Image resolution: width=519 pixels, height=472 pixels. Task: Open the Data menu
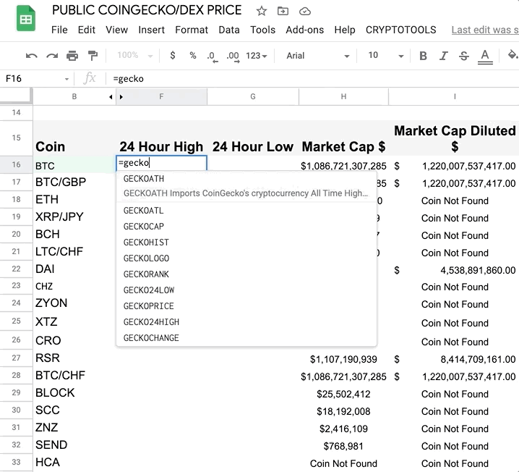(x=229, y=30)
